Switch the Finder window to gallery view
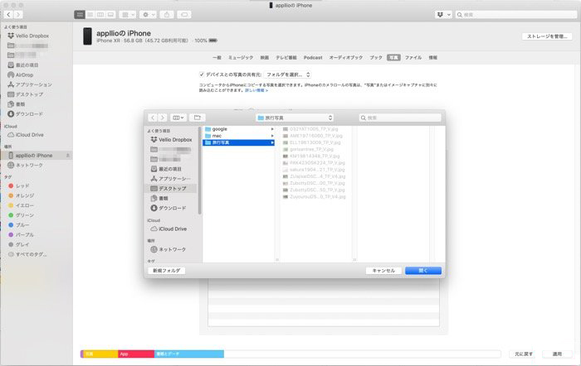Image resolution: width=581 pixels, height=366 pixels. 110,14
